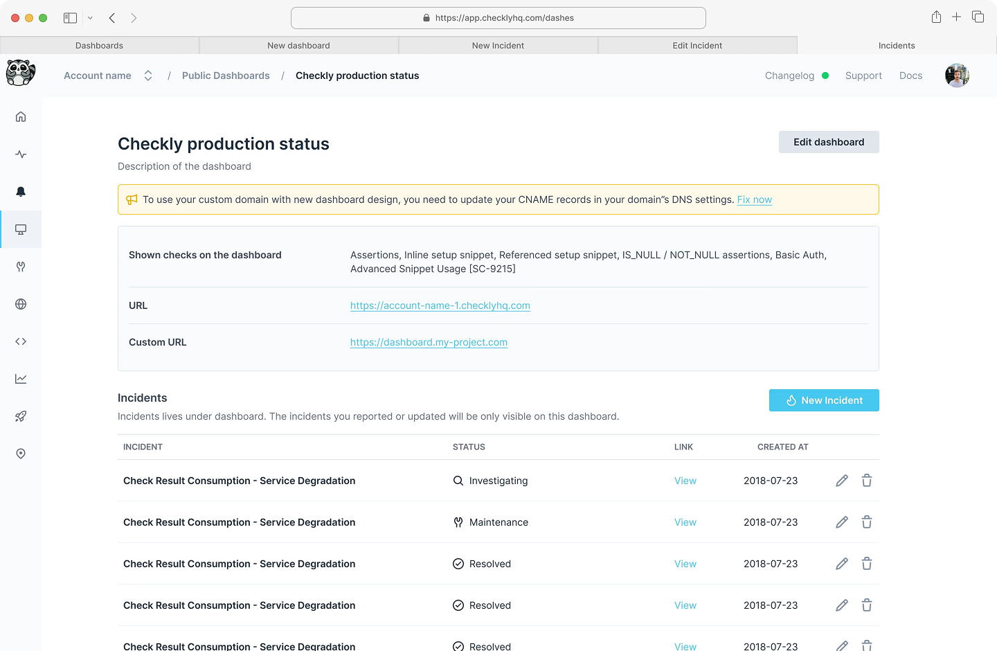This screenshot has width=997, height=651.
Task: Open a new browser tab with plus icon
Action: coord(956,17)
